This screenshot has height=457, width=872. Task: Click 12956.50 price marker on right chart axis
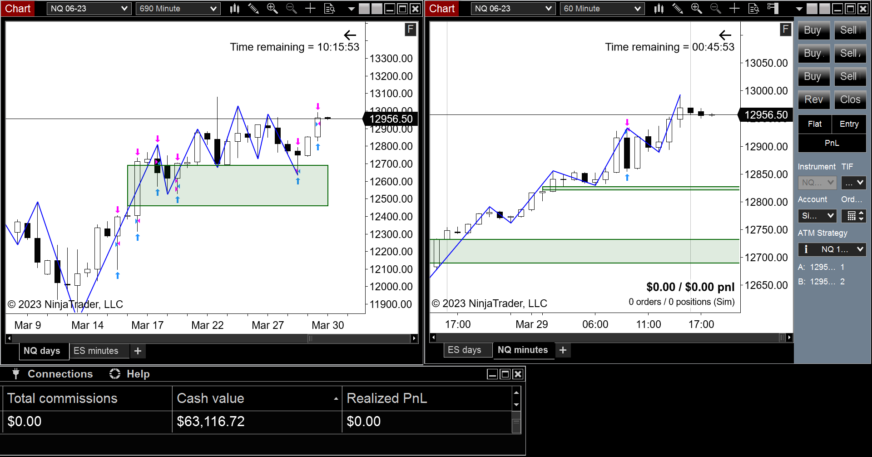click(766, 115)
